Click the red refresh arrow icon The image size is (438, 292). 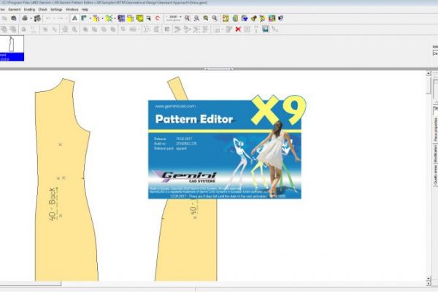158,18
